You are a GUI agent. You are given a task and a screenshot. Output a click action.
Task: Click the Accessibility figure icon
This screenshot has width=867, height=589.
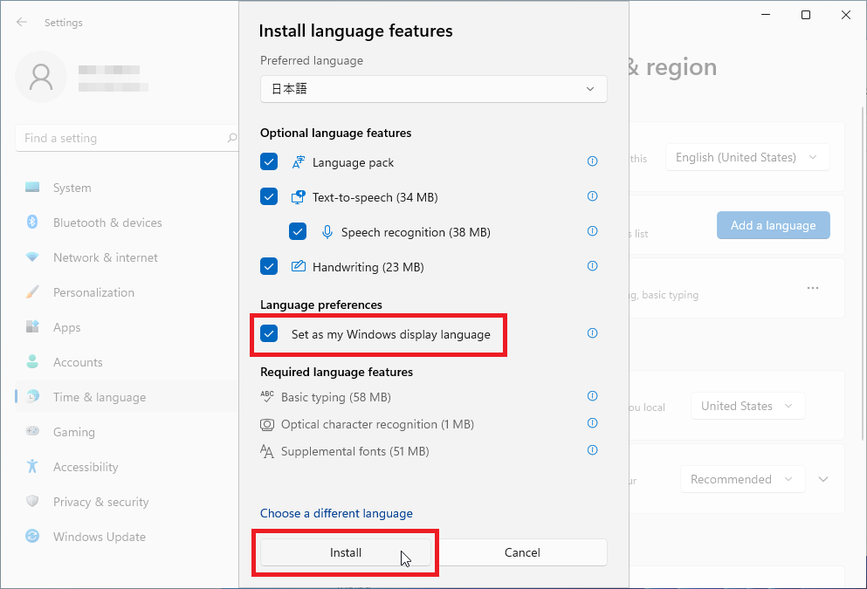pos(32,466)
